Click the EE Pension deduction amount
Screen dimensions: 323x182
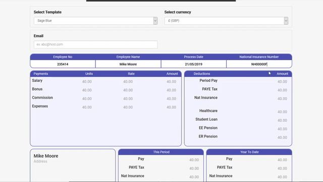coord(282,129)
